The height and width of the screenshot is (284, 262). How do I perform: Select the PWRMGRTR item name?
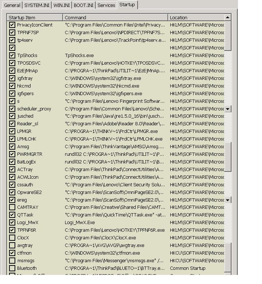coord(30,154)
